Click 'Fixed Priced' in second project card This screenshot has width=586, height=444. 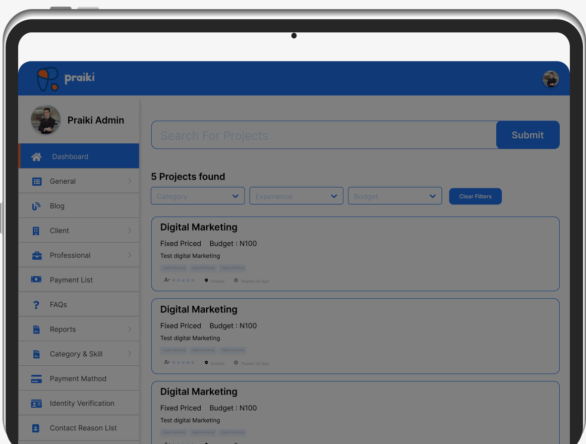tap(181, 326)
